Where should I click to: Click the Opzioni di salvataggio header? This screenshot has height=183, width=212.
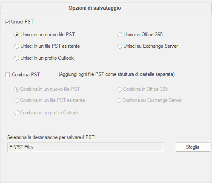(95, 8)
